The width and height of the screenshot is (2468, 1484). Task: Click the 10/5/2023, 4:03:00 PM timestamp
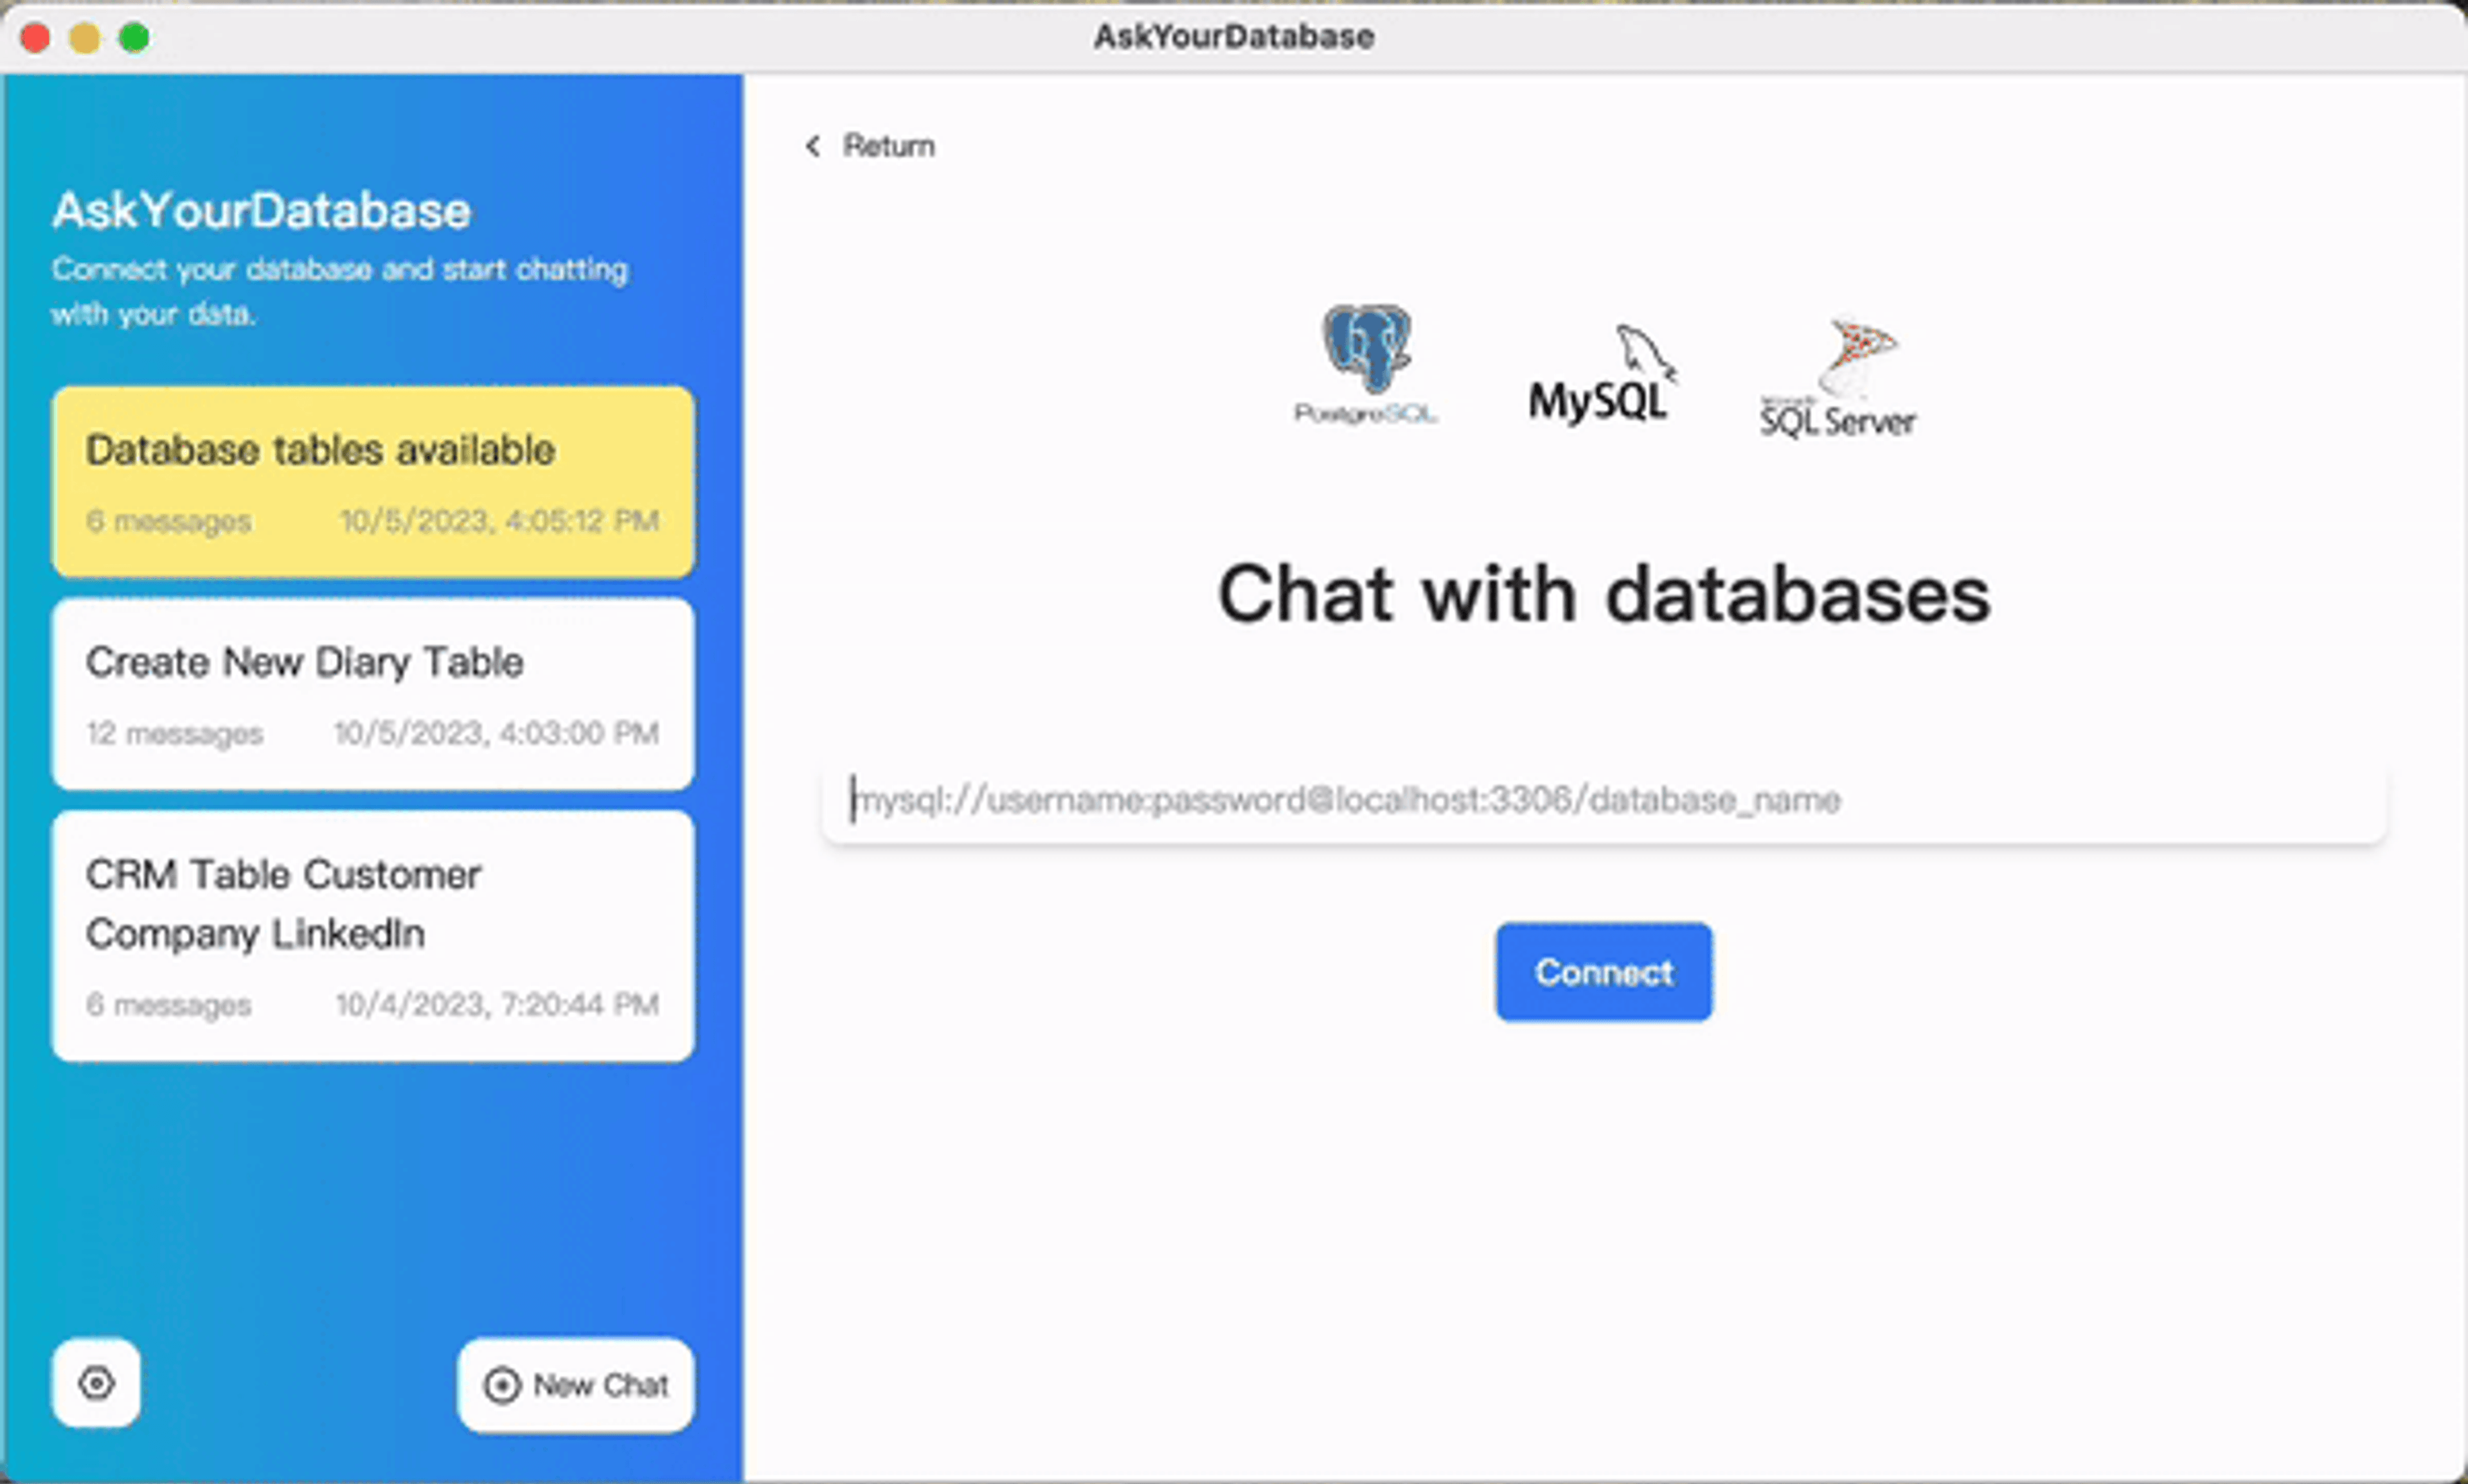[x=496, y=733]
